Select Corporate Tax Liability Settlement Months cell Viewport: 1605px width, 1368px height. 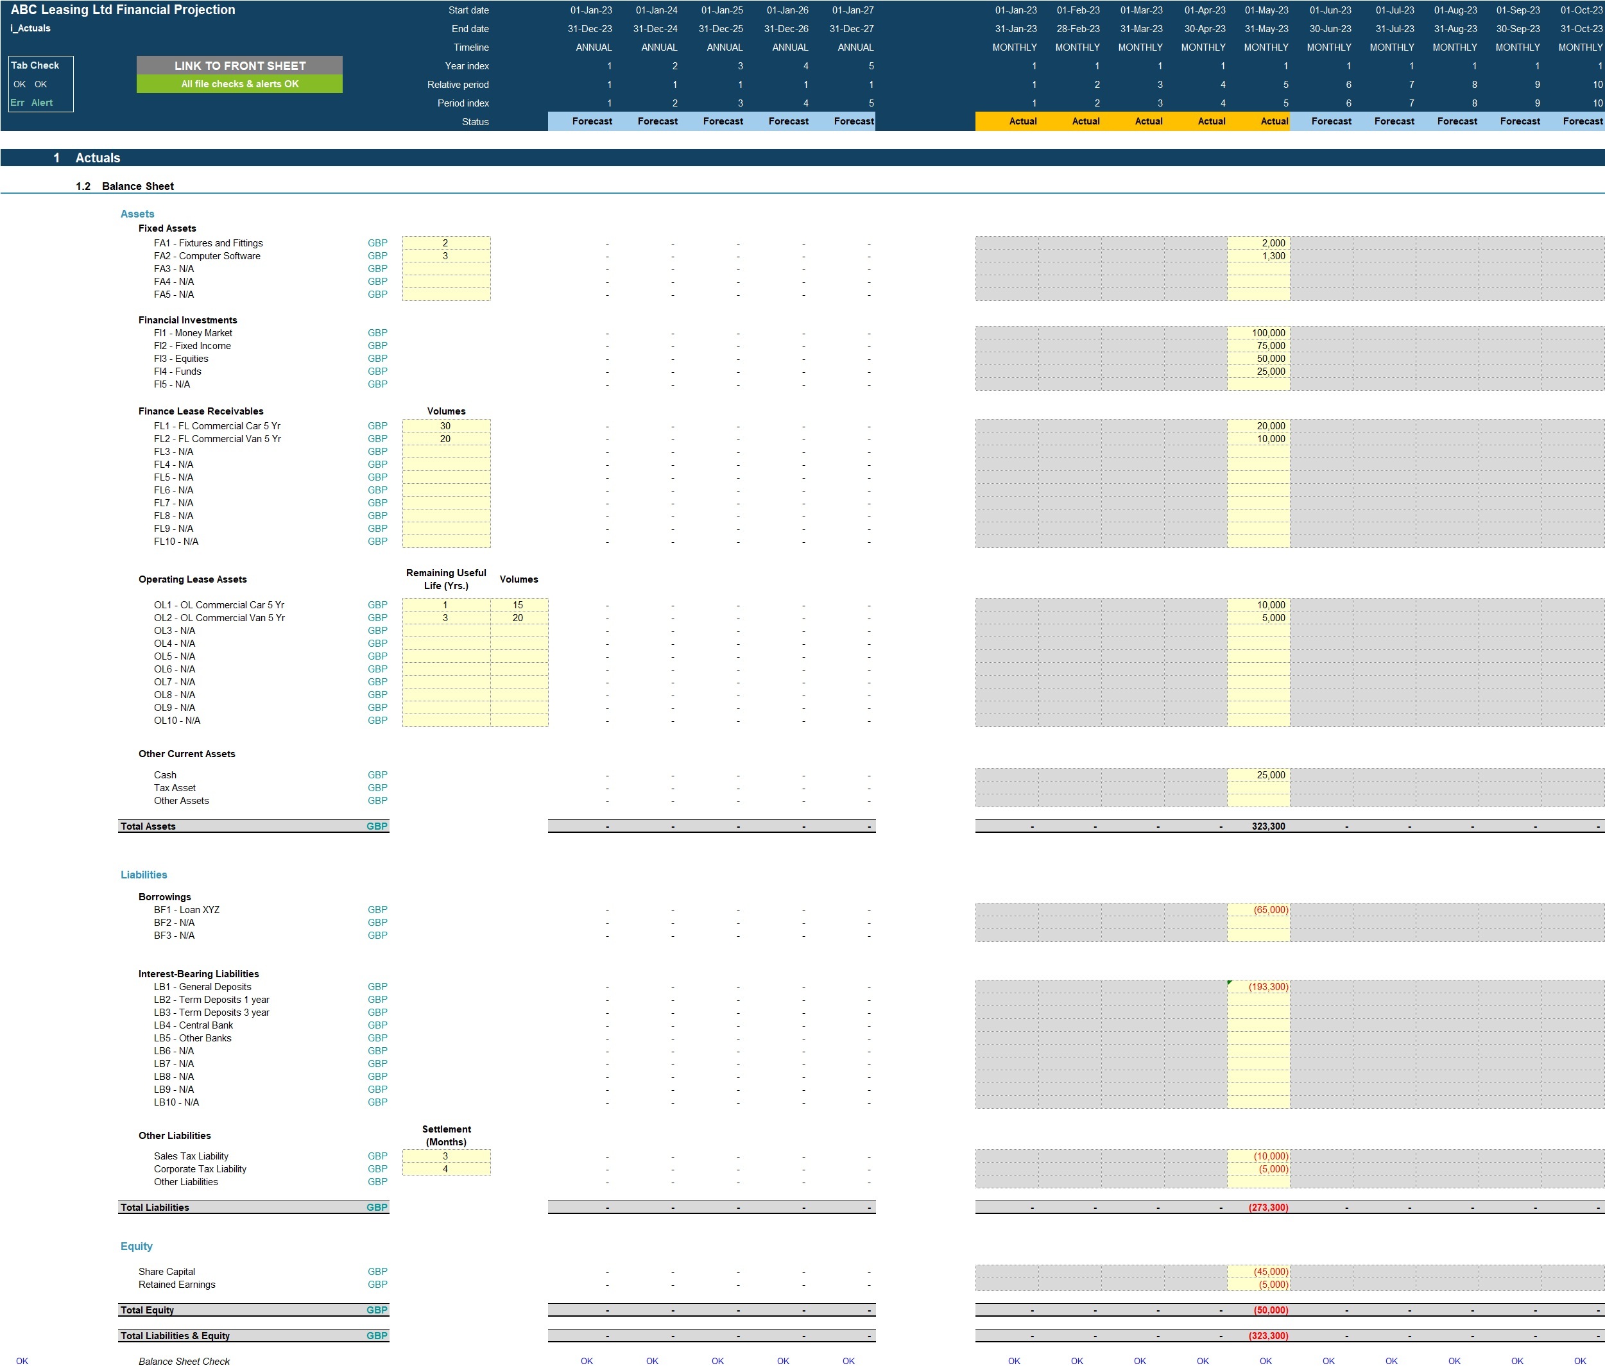click(x=445, y=1168)
